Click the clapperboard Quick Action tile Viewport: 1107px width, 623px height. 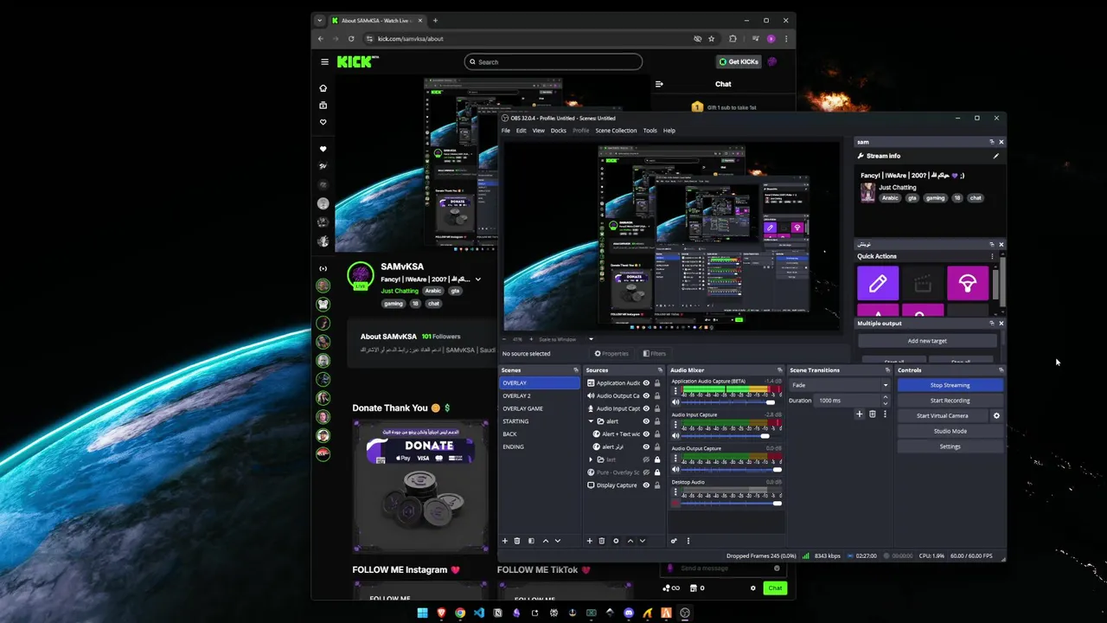(x=923, y=283)
